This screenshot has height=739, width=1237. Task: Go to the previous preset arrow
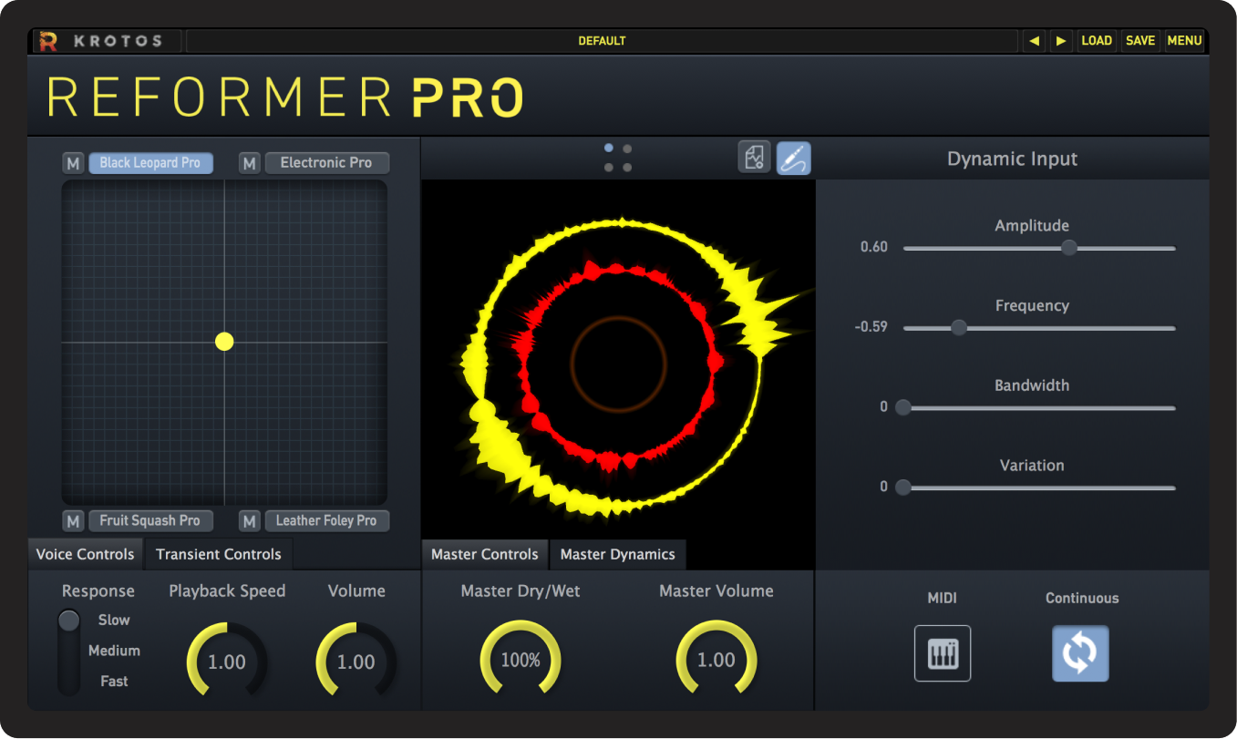1034,41
